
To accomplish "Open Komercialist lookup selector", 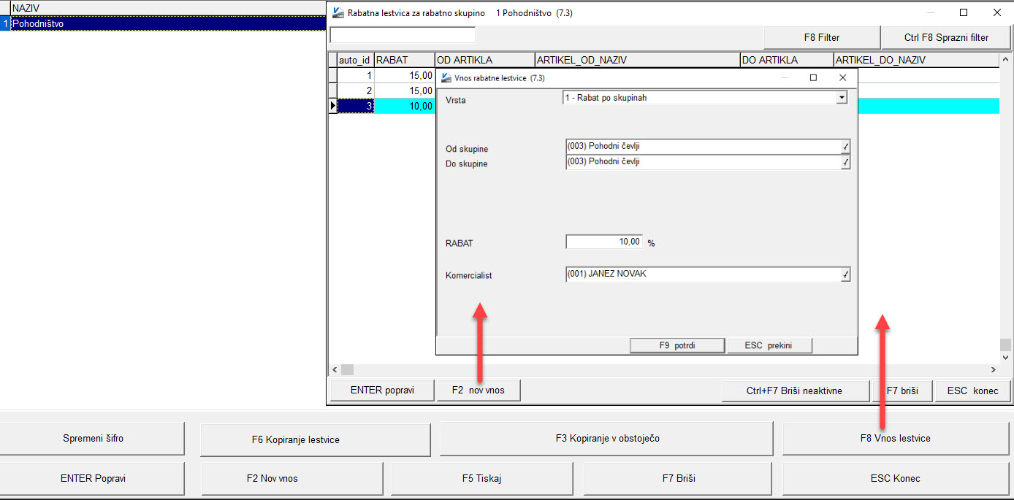I will coord(845,275).
